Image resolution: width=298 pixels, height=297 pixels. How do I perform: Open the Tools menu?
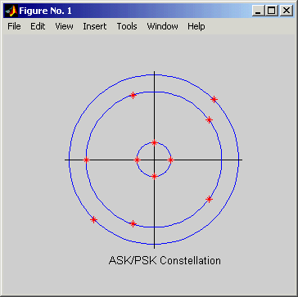tap(127, 26)
